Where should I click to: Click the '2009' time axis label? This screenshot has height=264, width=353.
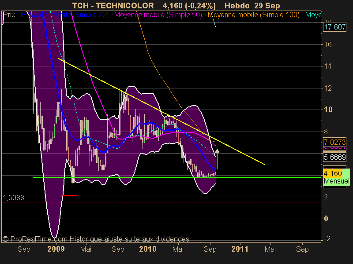point(56,249)
